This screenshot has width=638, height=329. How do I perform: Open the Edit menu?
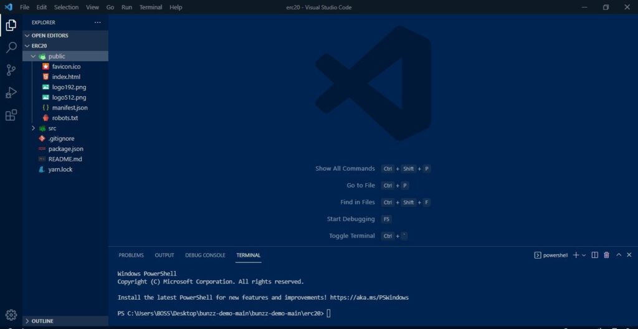pyautogui.click(x=42, y=7)
